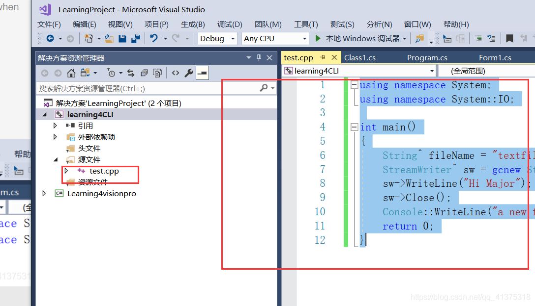The height and width of the screenshot is (306, 535).
Task: Open the 视图(V) menu
Action: click(120, 25)
